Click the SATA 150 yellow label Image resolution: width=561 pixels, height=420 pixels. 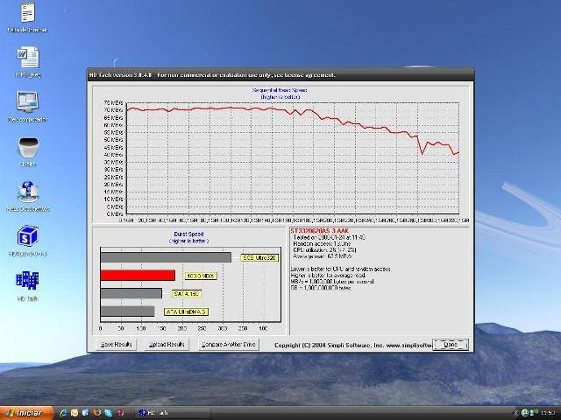pyautogui.click(x=187, y=294)
